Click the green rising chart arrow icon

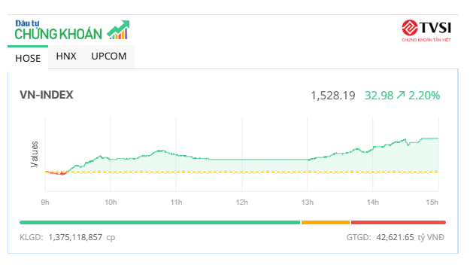click(118, 30)
